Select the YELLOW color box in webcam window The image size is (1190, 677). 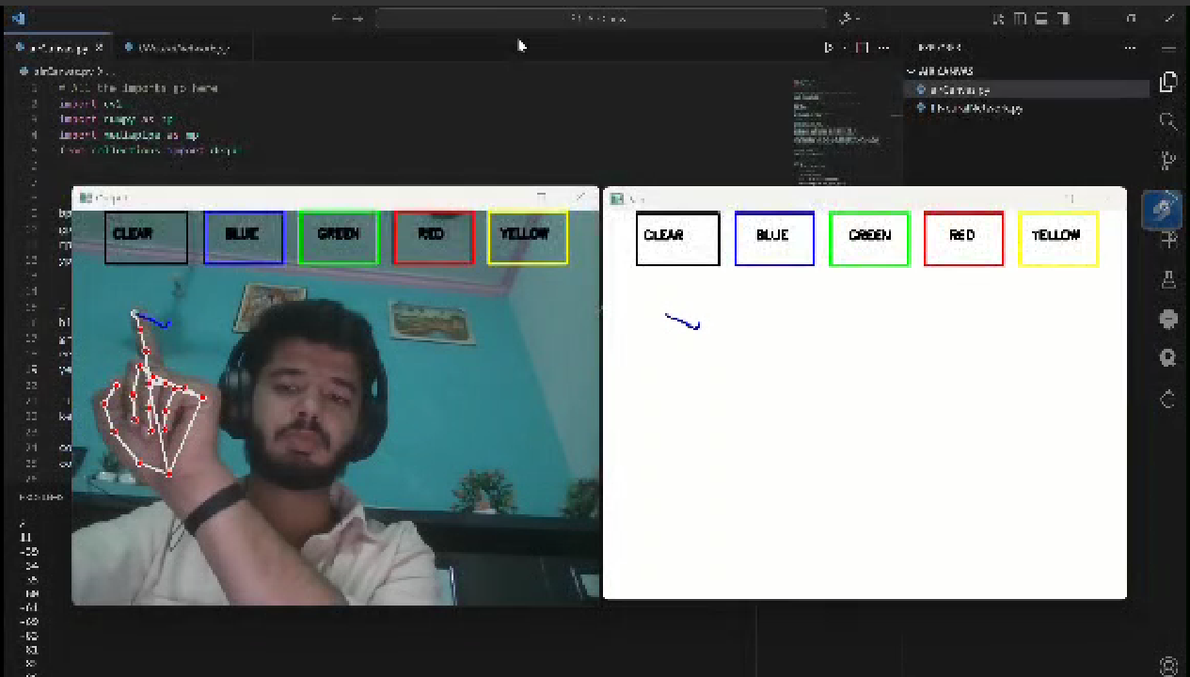[528, 237]
